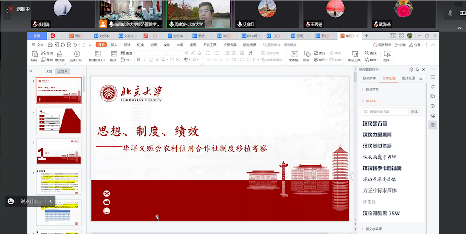Click the New Slide (新建幻灯片) icon
Screen dimensions: 466x234
(98, 53)
